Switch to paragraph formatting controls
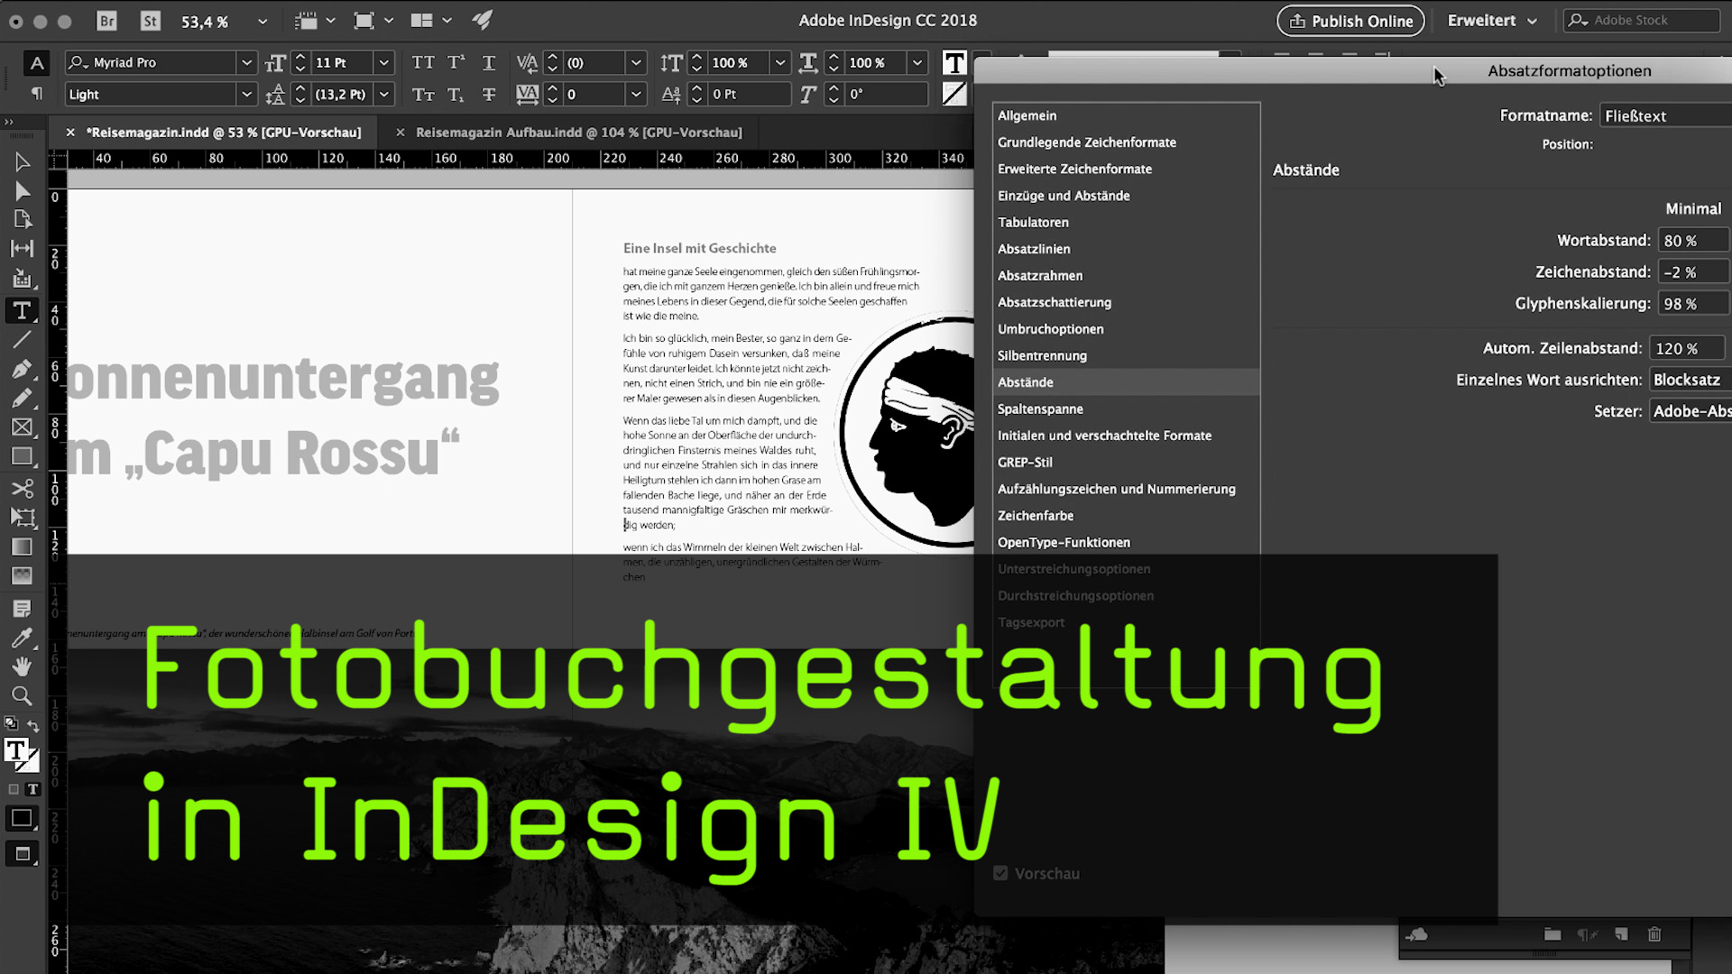Image resolution: width=1732 pixels, height=974 pixels. click(37, 94)
